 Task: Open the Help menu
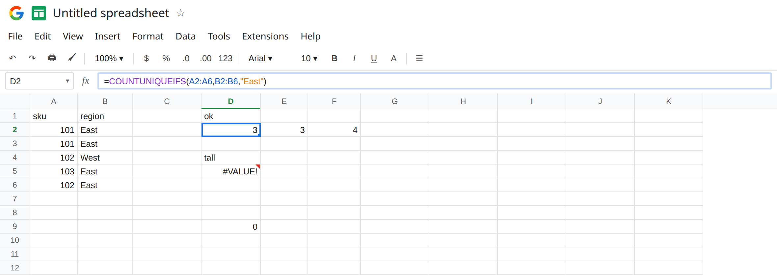click(x=310, y=36)
